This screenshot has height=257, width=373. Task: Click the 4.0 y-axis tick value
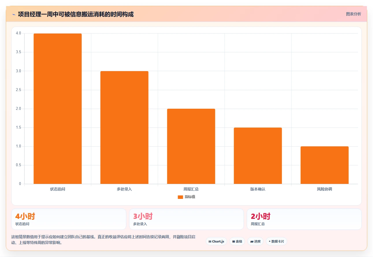point(18,33)
